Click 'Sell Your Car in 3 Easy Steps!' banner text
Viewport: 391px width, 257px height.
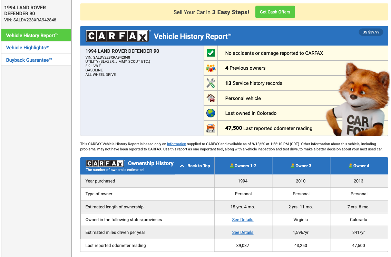pos(211,12)
